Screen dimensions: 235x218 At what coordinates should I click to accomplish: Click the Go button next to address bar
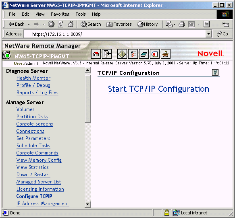point(223,34)
